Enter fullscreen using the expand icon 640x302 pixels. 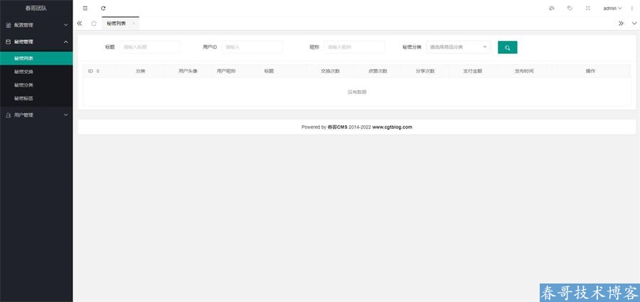[587, 8]
